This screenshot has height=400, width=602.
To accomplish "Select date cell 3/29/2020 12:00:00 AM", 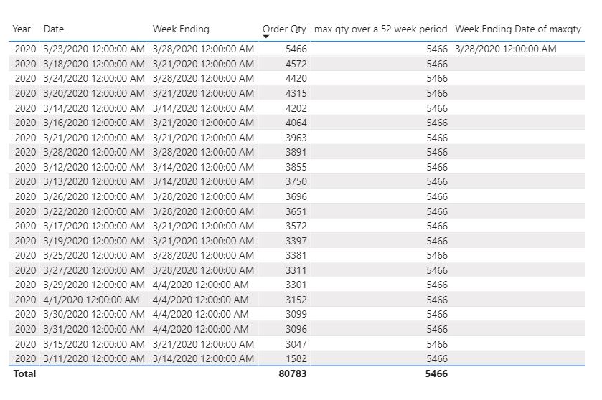I will pyautogui.click(x=94, y=285).
